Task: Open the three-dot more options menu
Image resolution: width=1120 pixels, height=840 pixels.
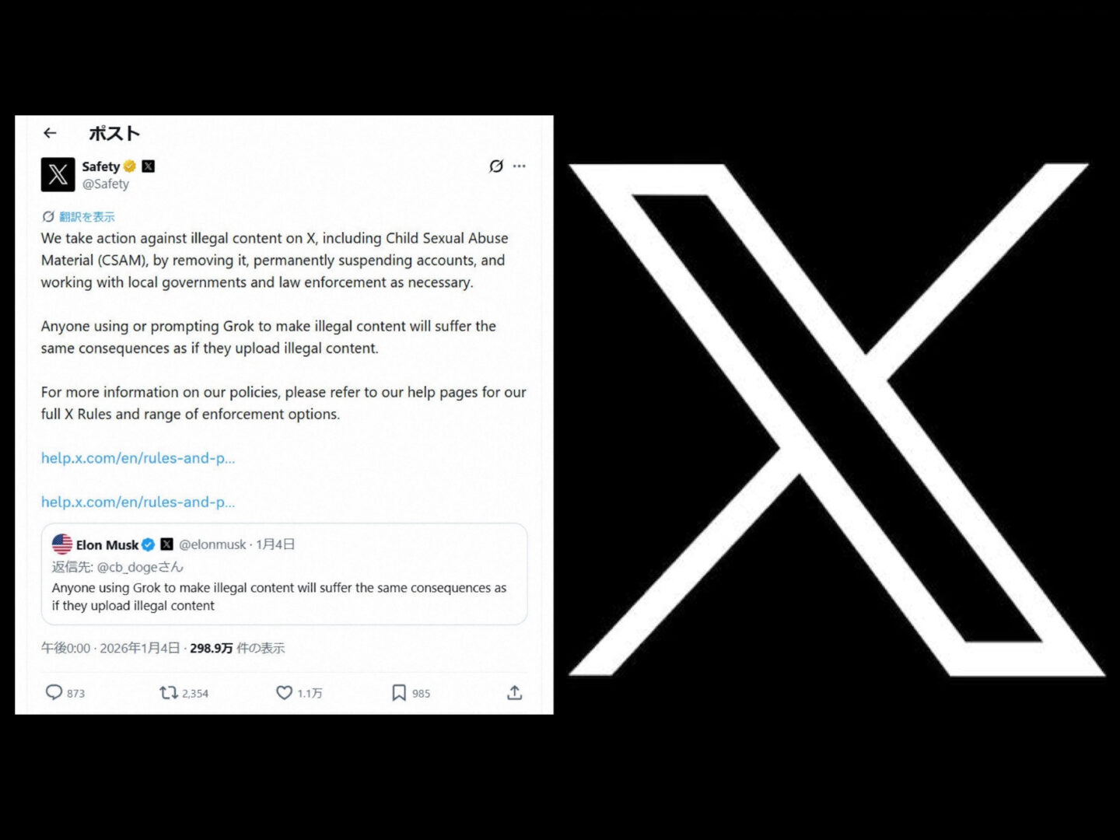Action: 520,166
